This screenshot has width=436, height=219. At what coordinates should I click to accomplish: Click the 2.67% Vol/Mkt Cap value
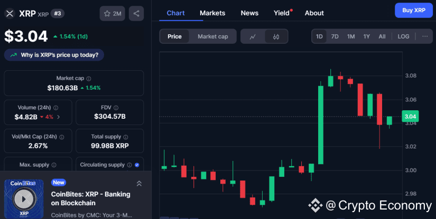(x=38, y=146)
